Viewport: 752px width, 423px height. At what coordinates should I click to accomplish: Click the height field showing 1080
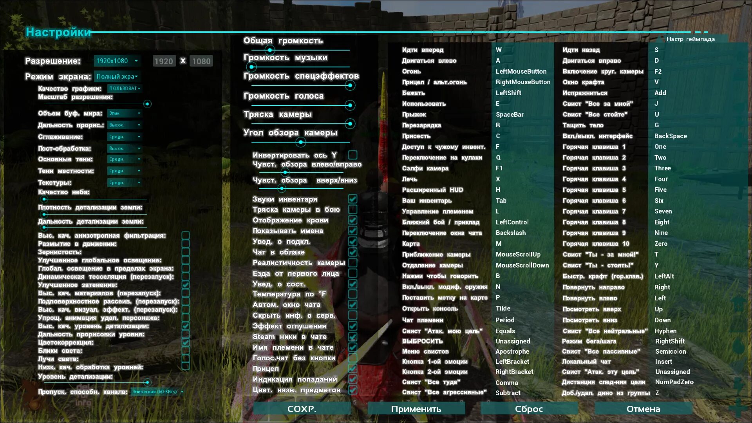pos(201,61)
